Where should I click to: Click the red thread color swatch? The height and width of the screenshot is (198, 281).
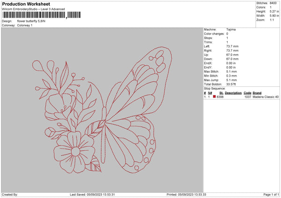coord(214,97)
